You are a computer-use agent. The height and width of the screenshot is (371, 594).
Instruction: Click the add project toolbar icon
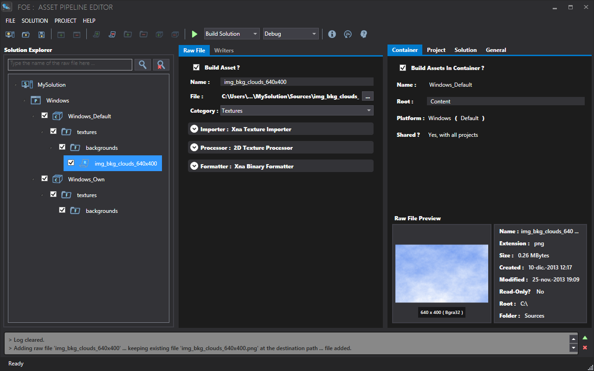click(x=61, y=34)
